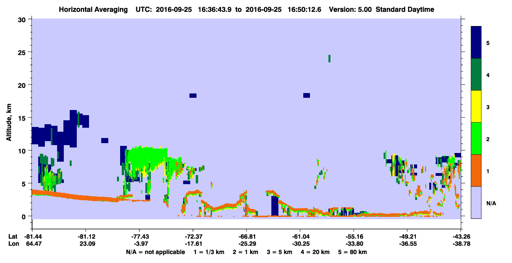The height and width of the screenshot is (263, 512).
Task: Click the '5 = 80 km' legend note
Action: click(x=353, y=252)
